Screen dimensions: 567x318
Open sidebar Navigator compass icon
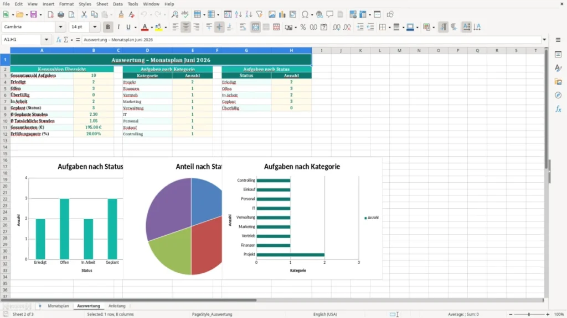(558, 95)
